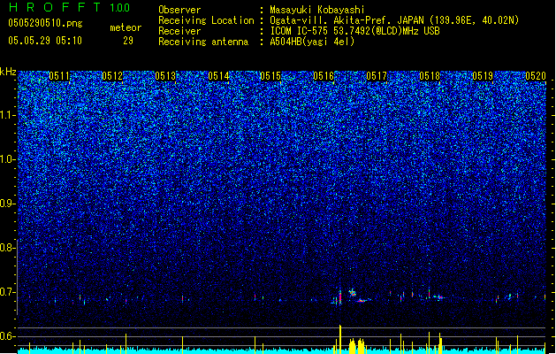Click the Observer label
556x354 pixels.
(x=179, y=10)
